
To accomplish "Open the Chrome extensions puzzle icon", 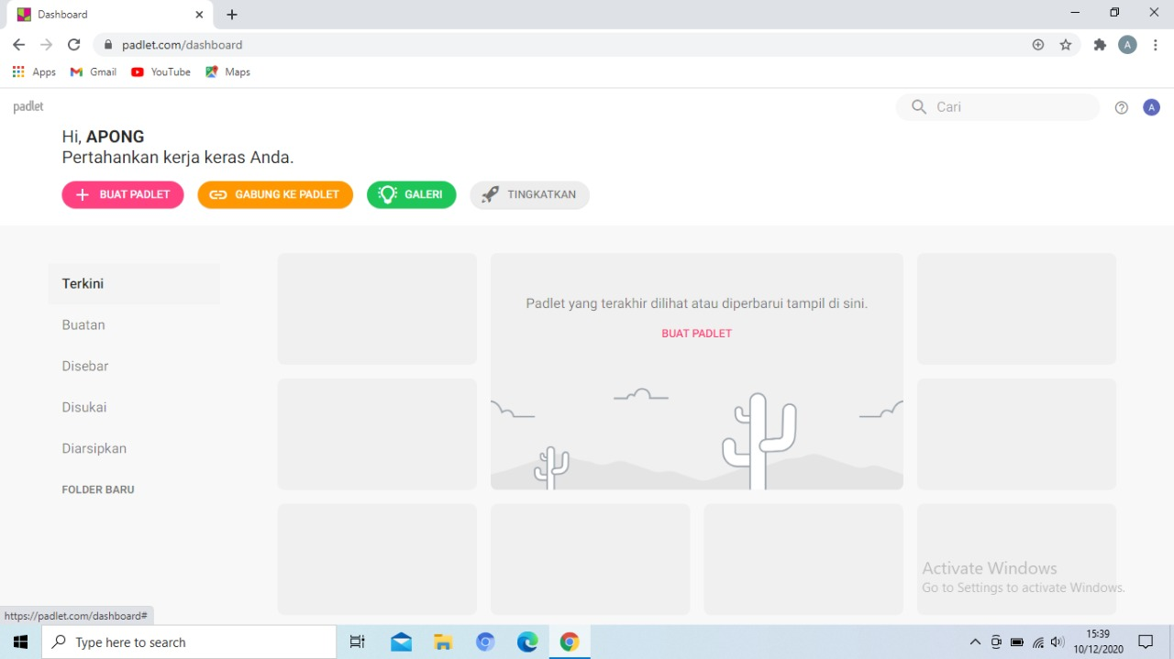I will coord(1100,45).
